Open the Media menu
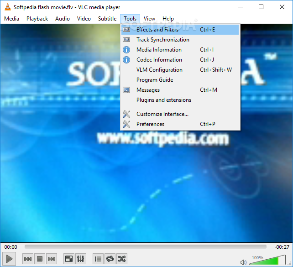 coord(11,19)
